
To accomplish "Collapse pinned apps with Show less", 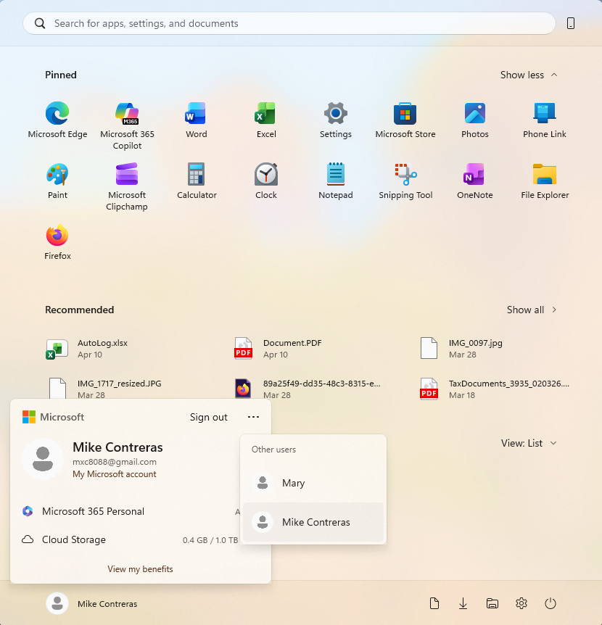I will pyautogui.click(x=529, y=75).
